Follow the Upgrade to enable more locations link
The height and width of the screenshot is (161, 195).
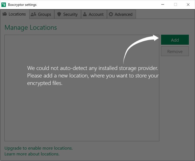tap(38, 148)
